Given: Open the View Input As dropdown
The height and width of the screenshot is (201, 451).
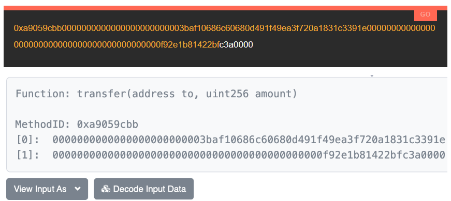Looking at the screenshot, I should point(47,189).
